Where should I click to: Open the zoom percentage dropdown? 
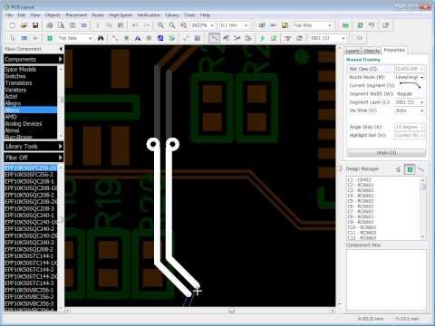pos(212,25)
